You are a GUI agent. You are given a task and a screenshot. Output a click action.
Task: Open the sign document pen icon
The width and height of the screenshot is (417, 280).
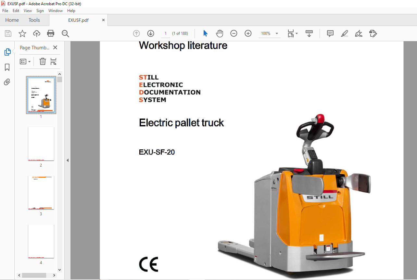[x=359, y=33]
